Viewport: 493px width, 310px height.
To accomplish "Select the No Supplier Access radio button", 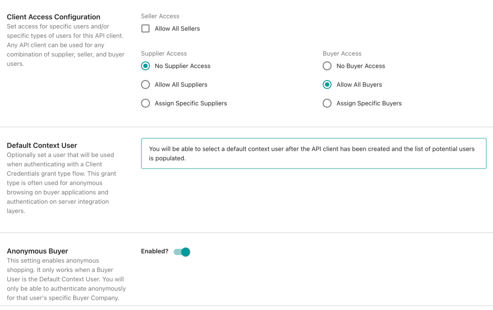I will [x=145, y=66].
